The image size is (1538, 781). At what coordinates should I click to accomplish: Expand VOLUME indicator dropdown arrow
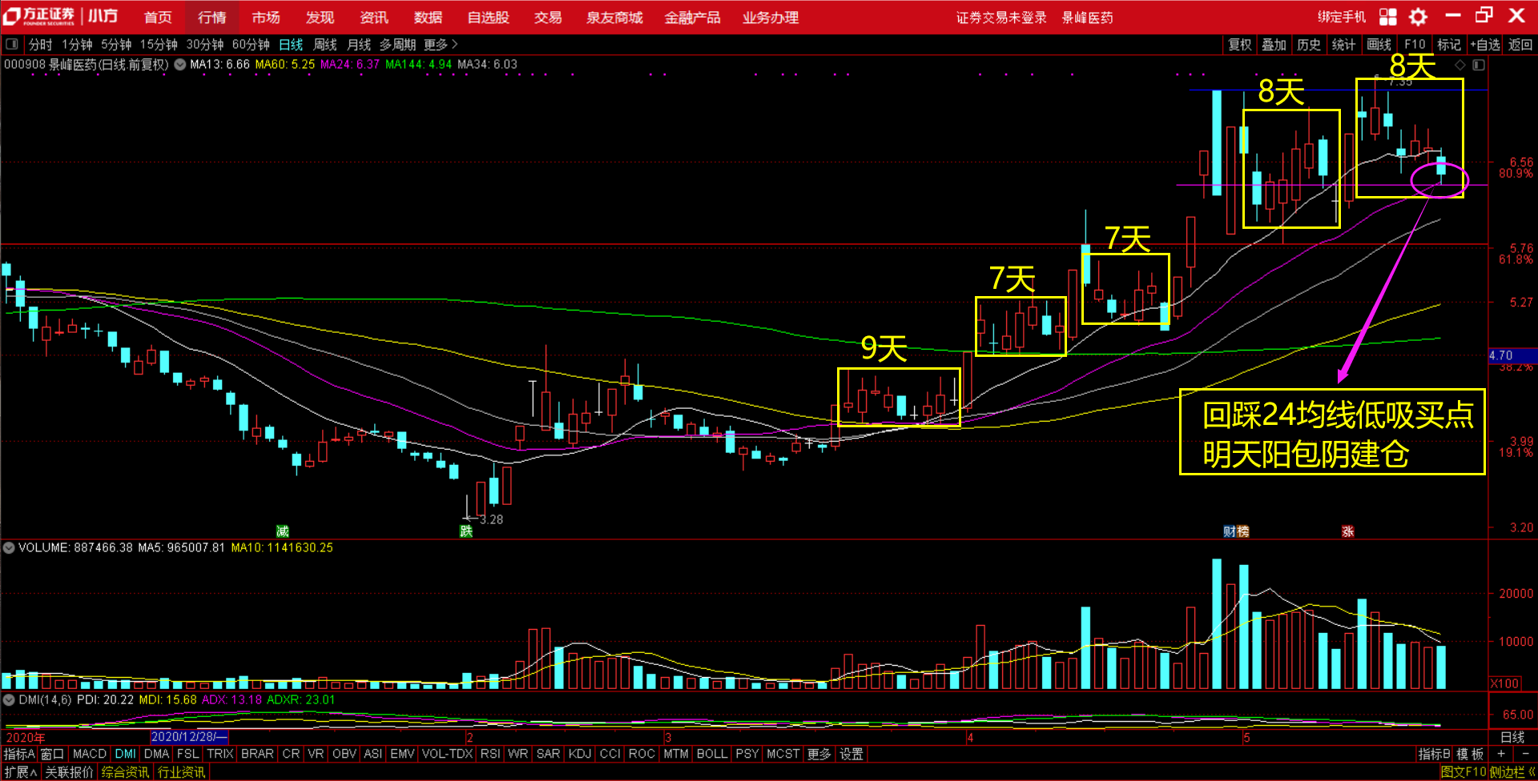click(9, 548)
